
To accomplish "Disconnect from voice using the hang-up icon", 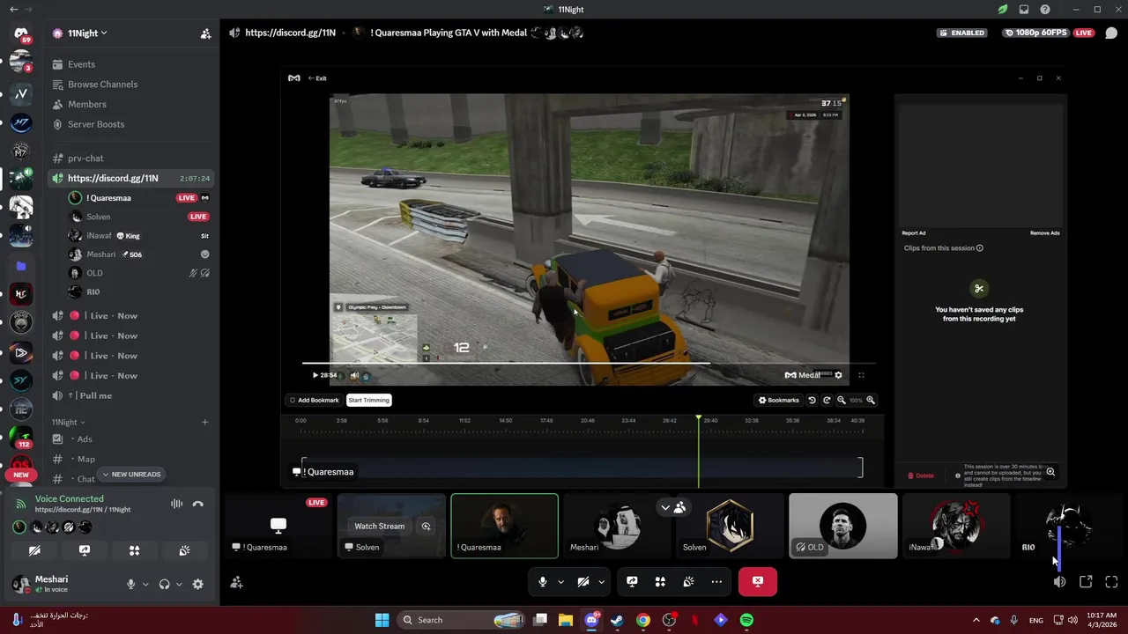I will pos(198,504).
